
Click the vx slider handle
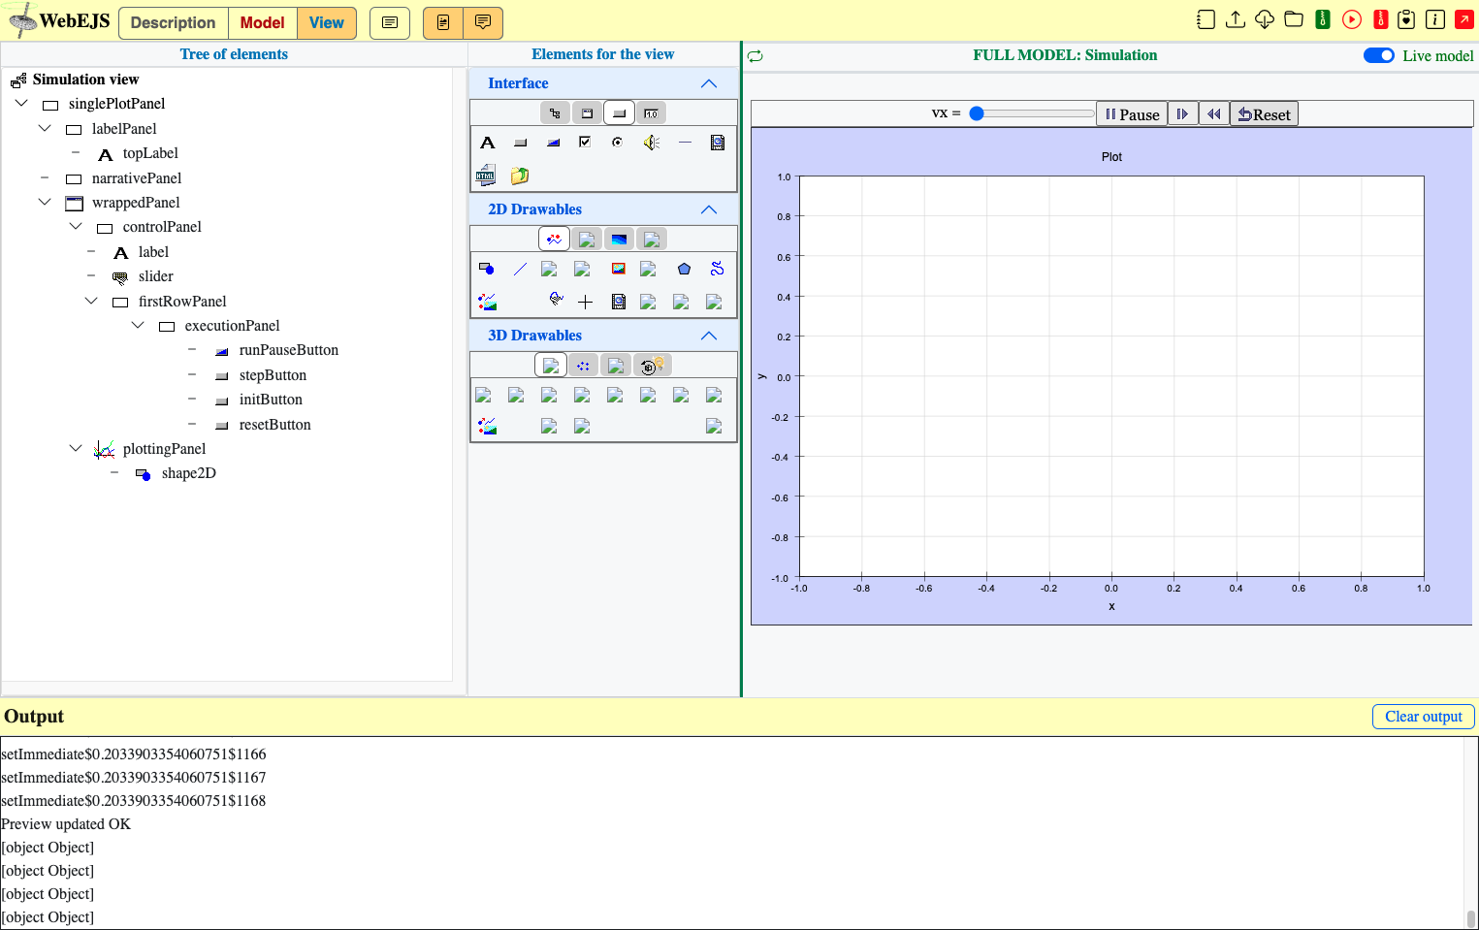click(x=977, y=113)
